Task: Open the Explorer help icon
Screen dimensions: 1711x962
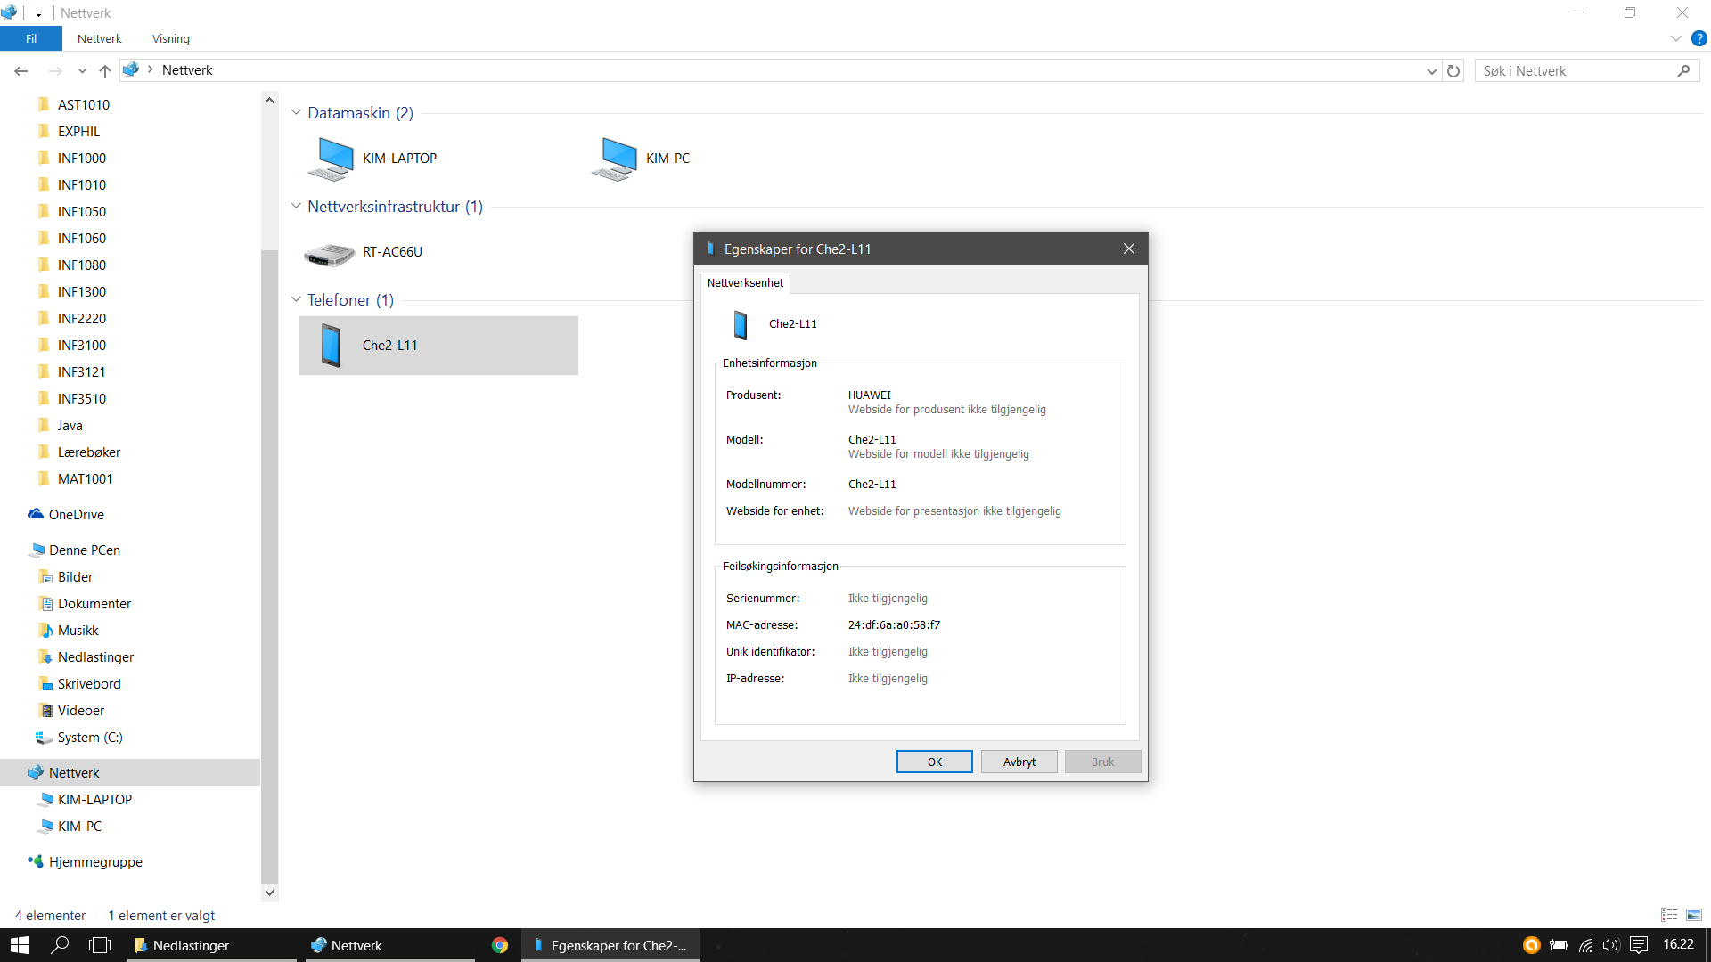Action: pos(1699,38)
